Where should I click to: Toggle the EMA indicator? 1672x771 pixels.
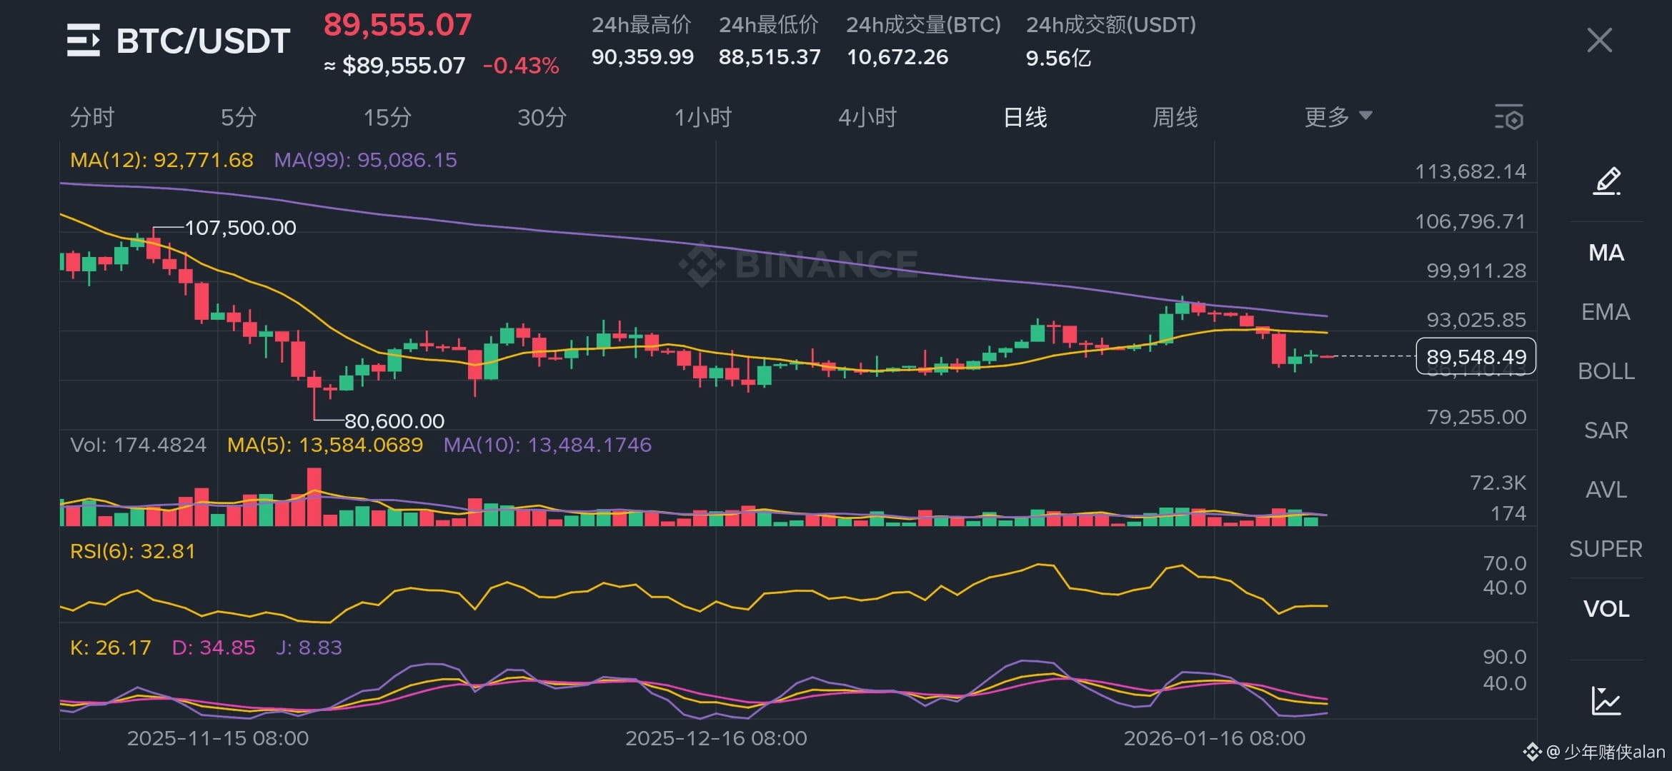(x=1606, y=312)
